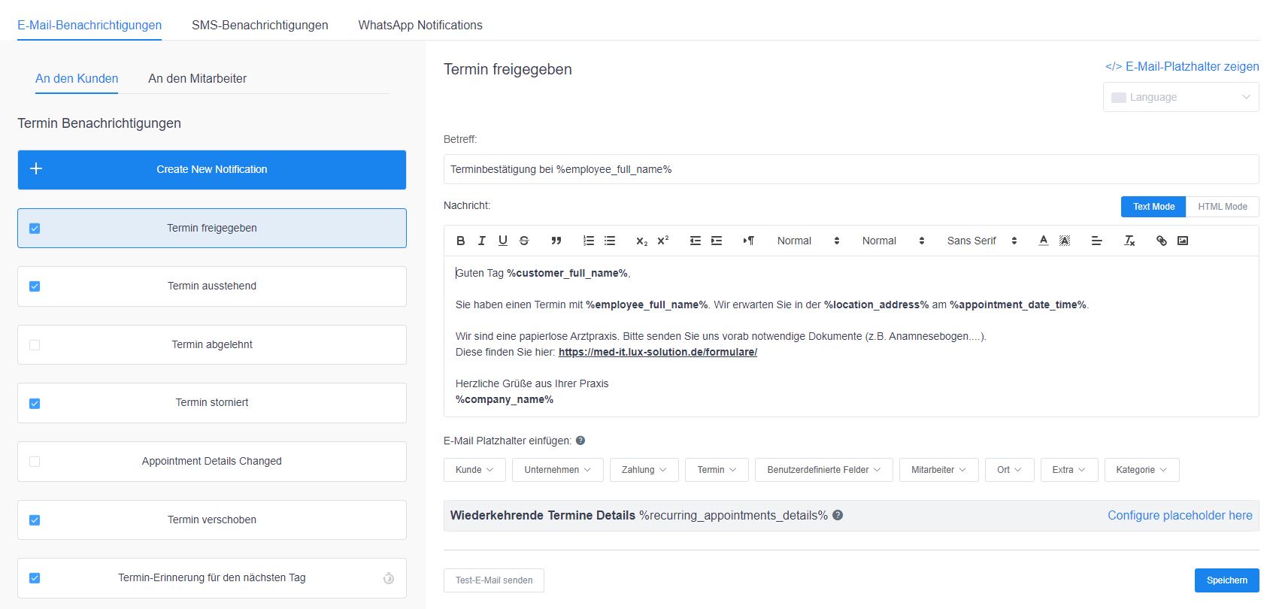Open the font size Normal dropdown
1273x609 pixels.
[893, 241]
